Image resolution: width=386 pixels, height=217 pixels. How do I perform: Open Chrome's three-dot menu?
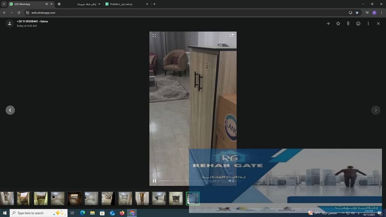click(x=381, y=13)
